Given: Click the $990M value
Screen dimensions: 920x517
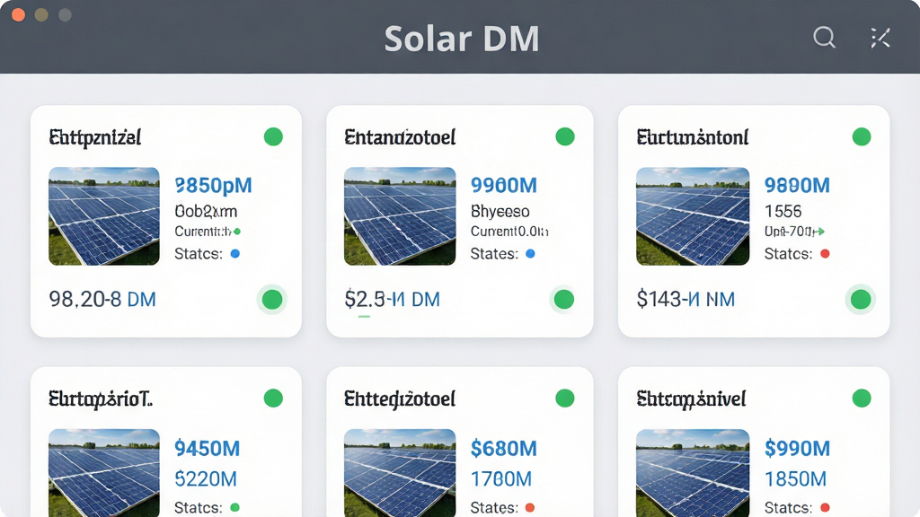Looking at the screenshot, I should (x=798, y=449).
